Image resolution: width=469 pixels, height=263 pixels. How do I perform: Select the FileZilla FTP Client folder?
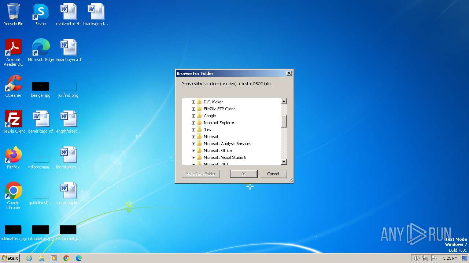point(219,109)
